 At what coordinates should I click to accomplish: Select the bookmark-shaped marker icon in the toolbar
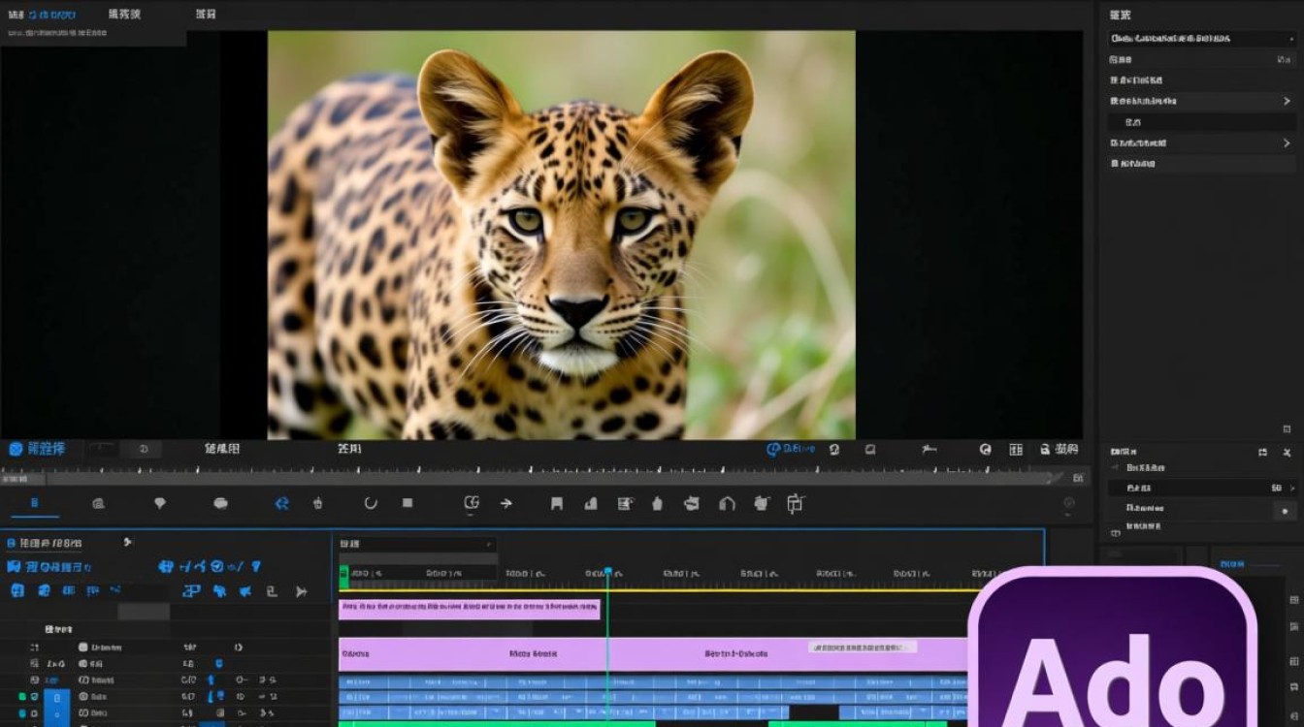(557, 503)
